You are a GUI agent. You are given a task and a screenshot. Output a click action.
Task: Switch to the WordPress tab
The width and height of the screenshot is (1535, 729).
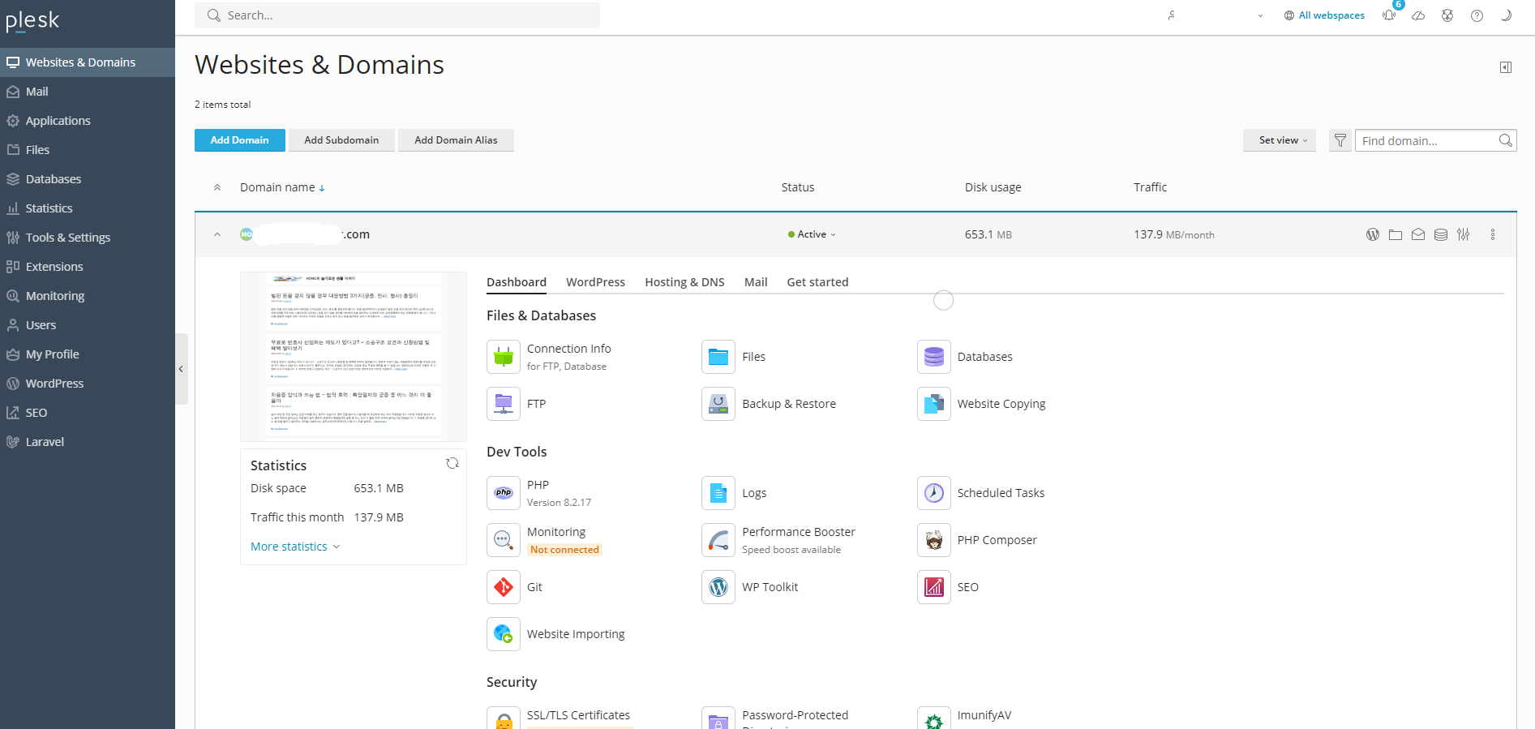coord(596,282)
